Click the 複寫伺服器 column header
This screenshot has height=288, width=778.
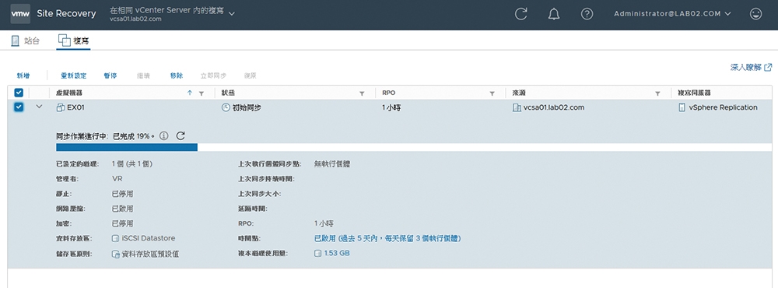point(694,93)
